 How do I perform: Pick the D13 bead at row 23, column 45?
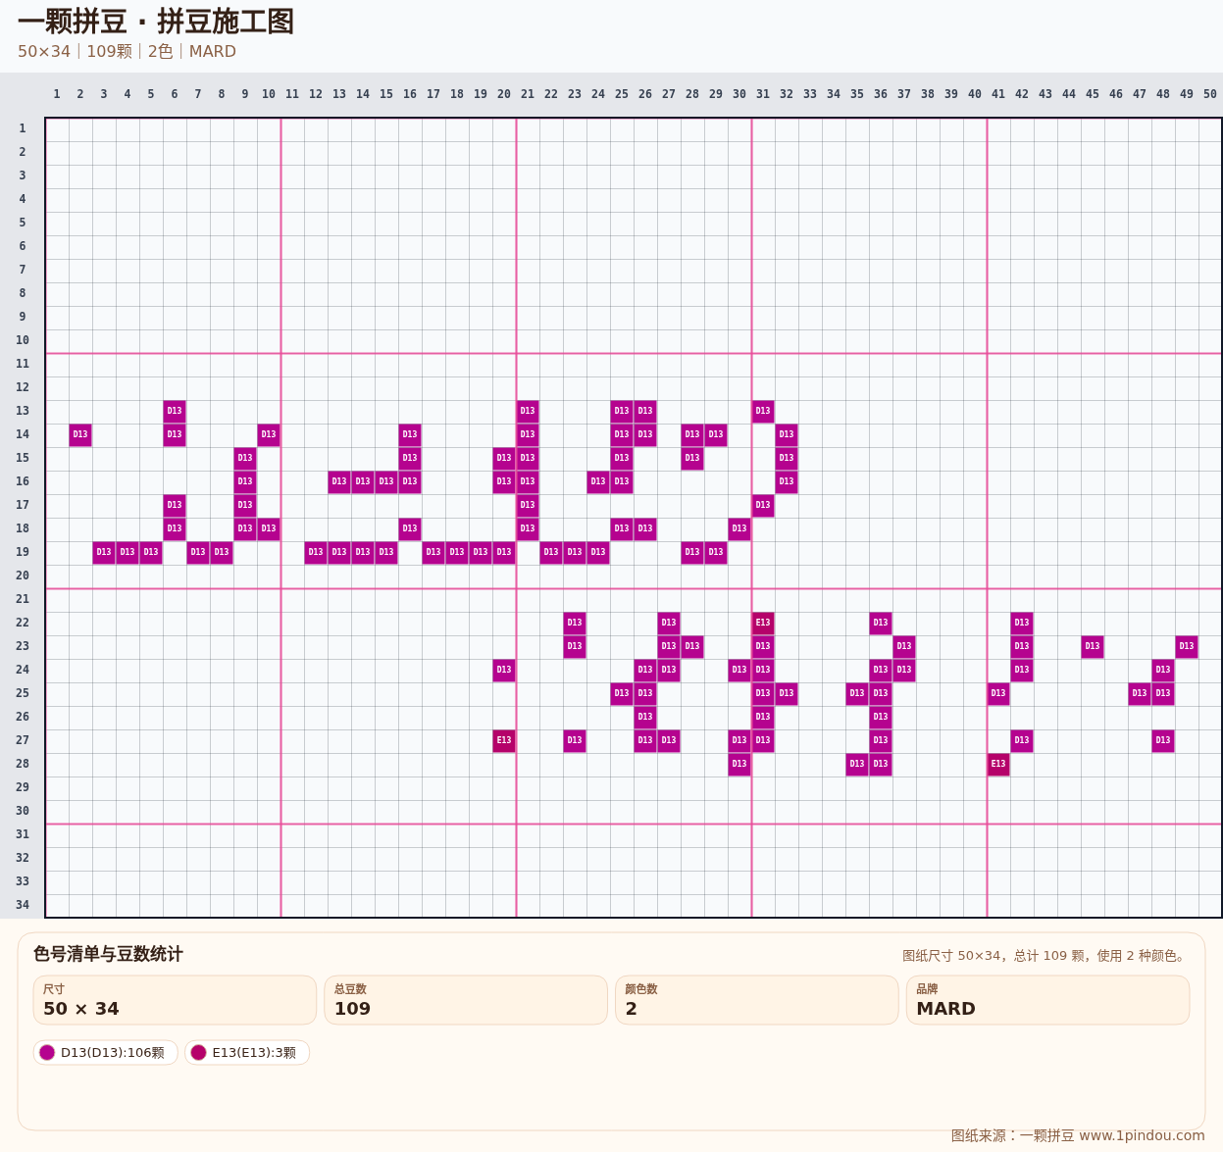[x=1093, y=646]
